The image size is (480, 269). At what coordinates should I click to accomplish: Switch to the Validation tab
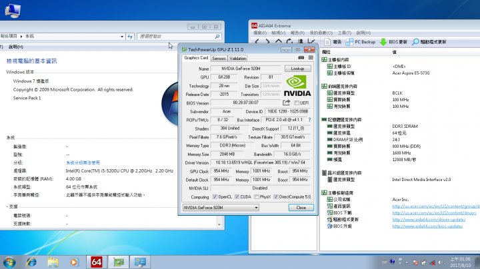237,58
